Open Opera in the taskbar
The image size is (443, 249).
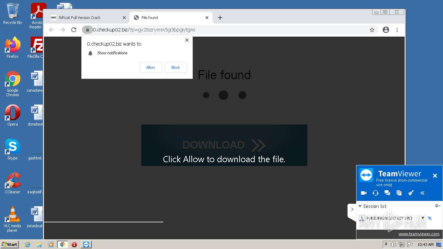coord(74,245)
